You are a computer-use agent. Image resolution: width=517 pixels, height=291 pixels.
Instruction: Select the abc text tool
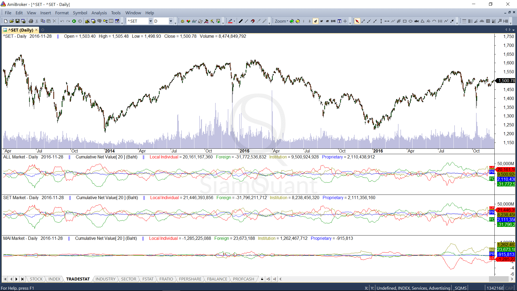click(x=416, y=21)
